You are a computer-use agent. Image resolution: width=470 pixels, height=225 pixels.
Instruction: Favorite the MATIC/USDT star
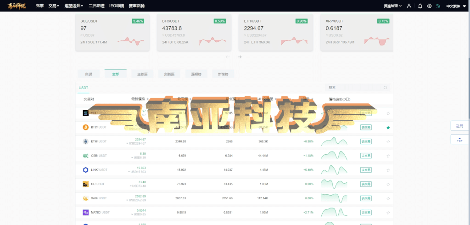388,213
